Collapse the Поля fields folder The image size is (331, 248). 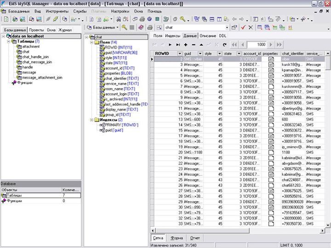[91, 42]
